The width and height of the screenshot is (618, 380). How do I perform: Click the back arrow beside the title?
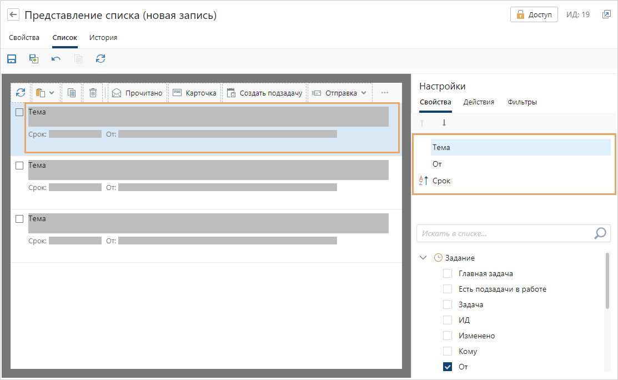pyautogui.click(x=13, y=15)
